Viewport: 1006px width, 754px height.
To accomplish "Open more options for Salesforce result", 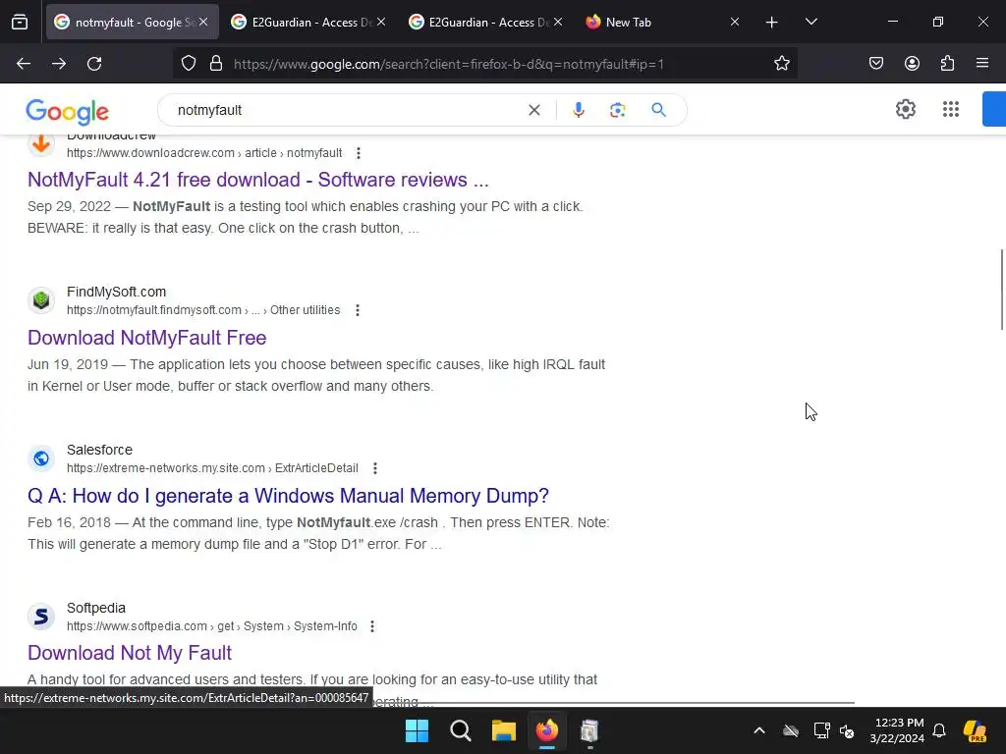I will (375, 468).
